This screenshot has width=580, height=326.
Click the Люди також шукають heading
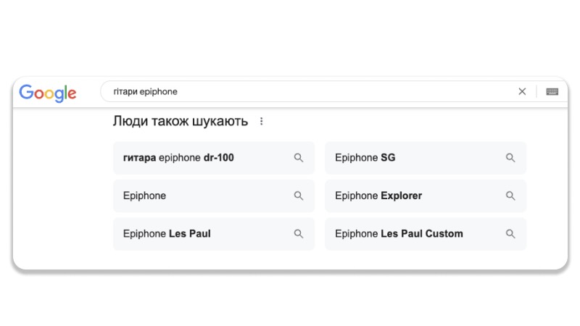[181, 121]
